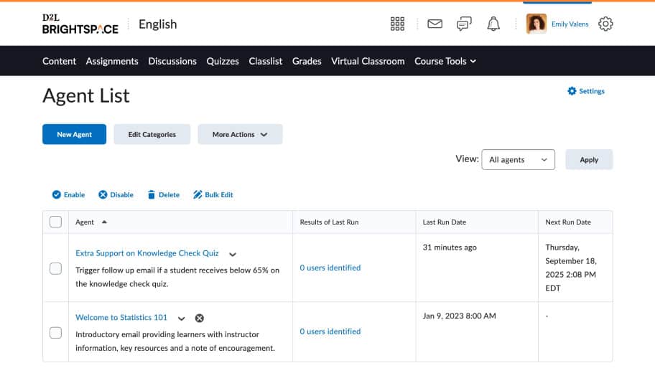The height and width of the screenshot is (368, 655).
Task: Open Extra Support on Knowledge Check Quiz agent
Action: pyautogui.click(x=147, y=253)
